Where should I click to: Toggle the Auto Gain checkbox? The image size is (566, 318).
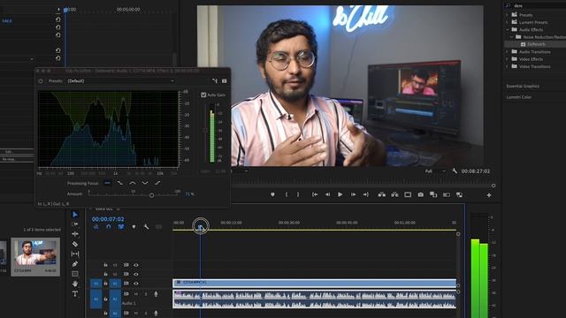[203, 95]
